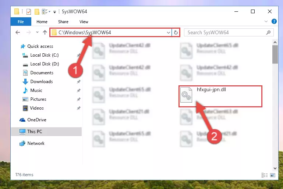
Task: Click the Videos film strip icon
Action: click(25, 108)
